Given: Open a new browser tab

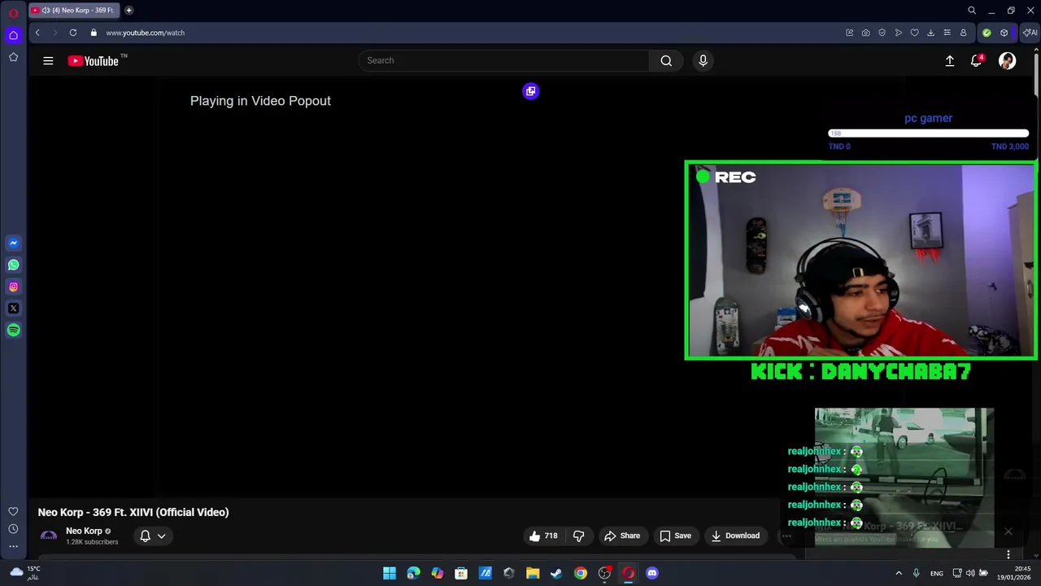Looking at the screenshot, I should (128, 11).
